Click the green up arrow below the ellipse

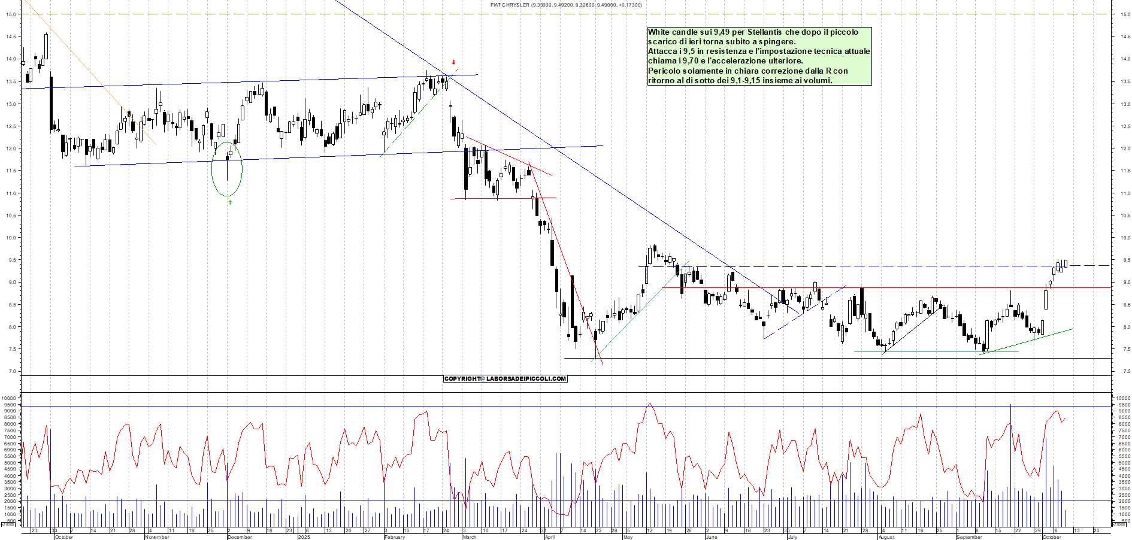pyautogui.click(x=230, y=202)
